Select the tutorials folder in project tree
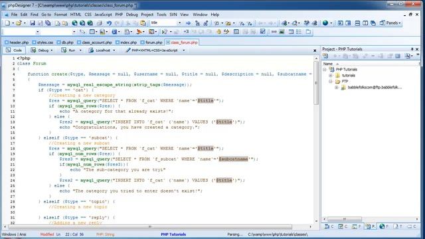The width and height of the screenshot is (425, 239). [x=348, y=76]
